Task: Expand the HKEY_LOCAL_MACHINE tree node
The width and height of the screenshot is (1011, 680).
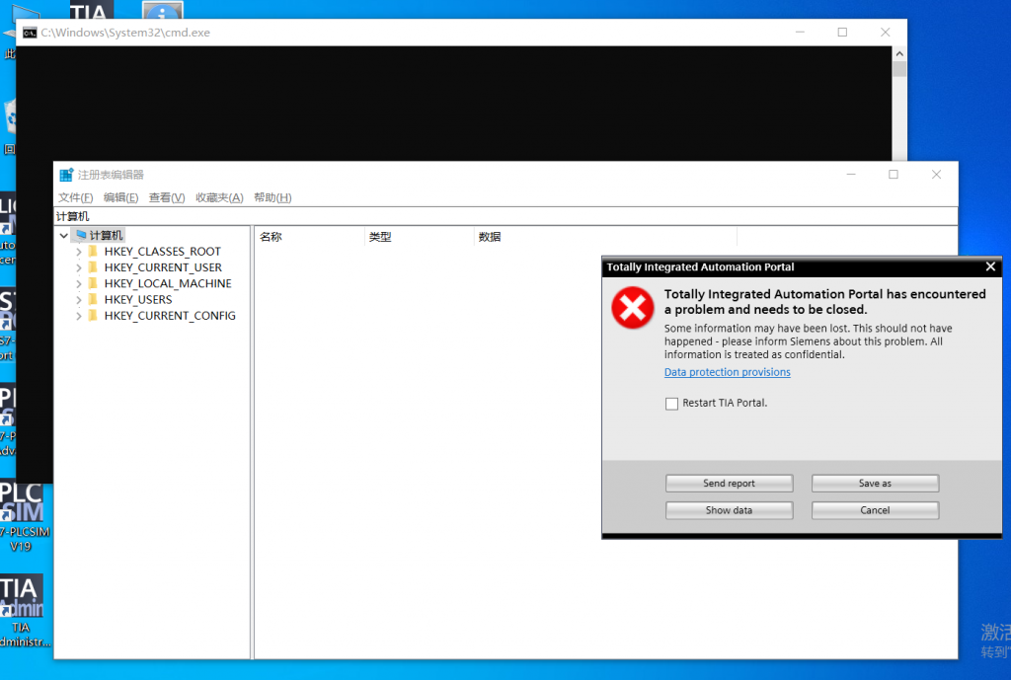Action: point(79,283)
